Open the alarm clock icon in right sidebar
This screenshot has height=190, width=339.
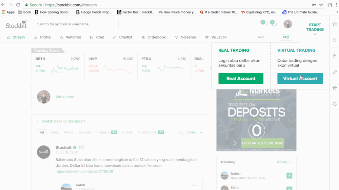pyautogui.click(x=335, y=40)
